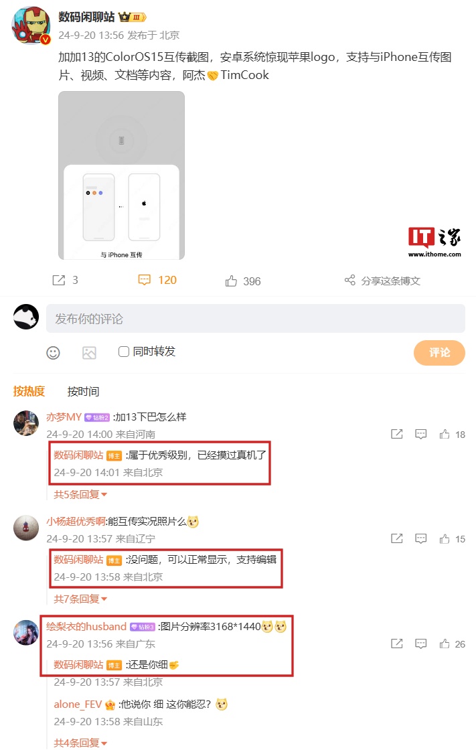476x750 pixels.
Task: Expand 共7条回复 replies
Action: (80, 599)
